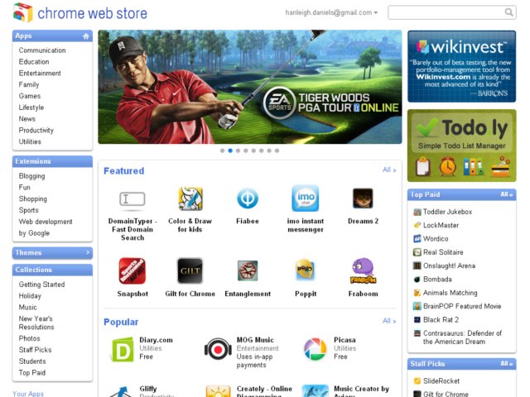Click the store search input field

coord(450,12)
